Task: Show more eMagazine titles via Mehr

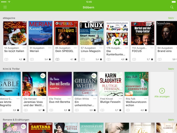Action: 171,18
